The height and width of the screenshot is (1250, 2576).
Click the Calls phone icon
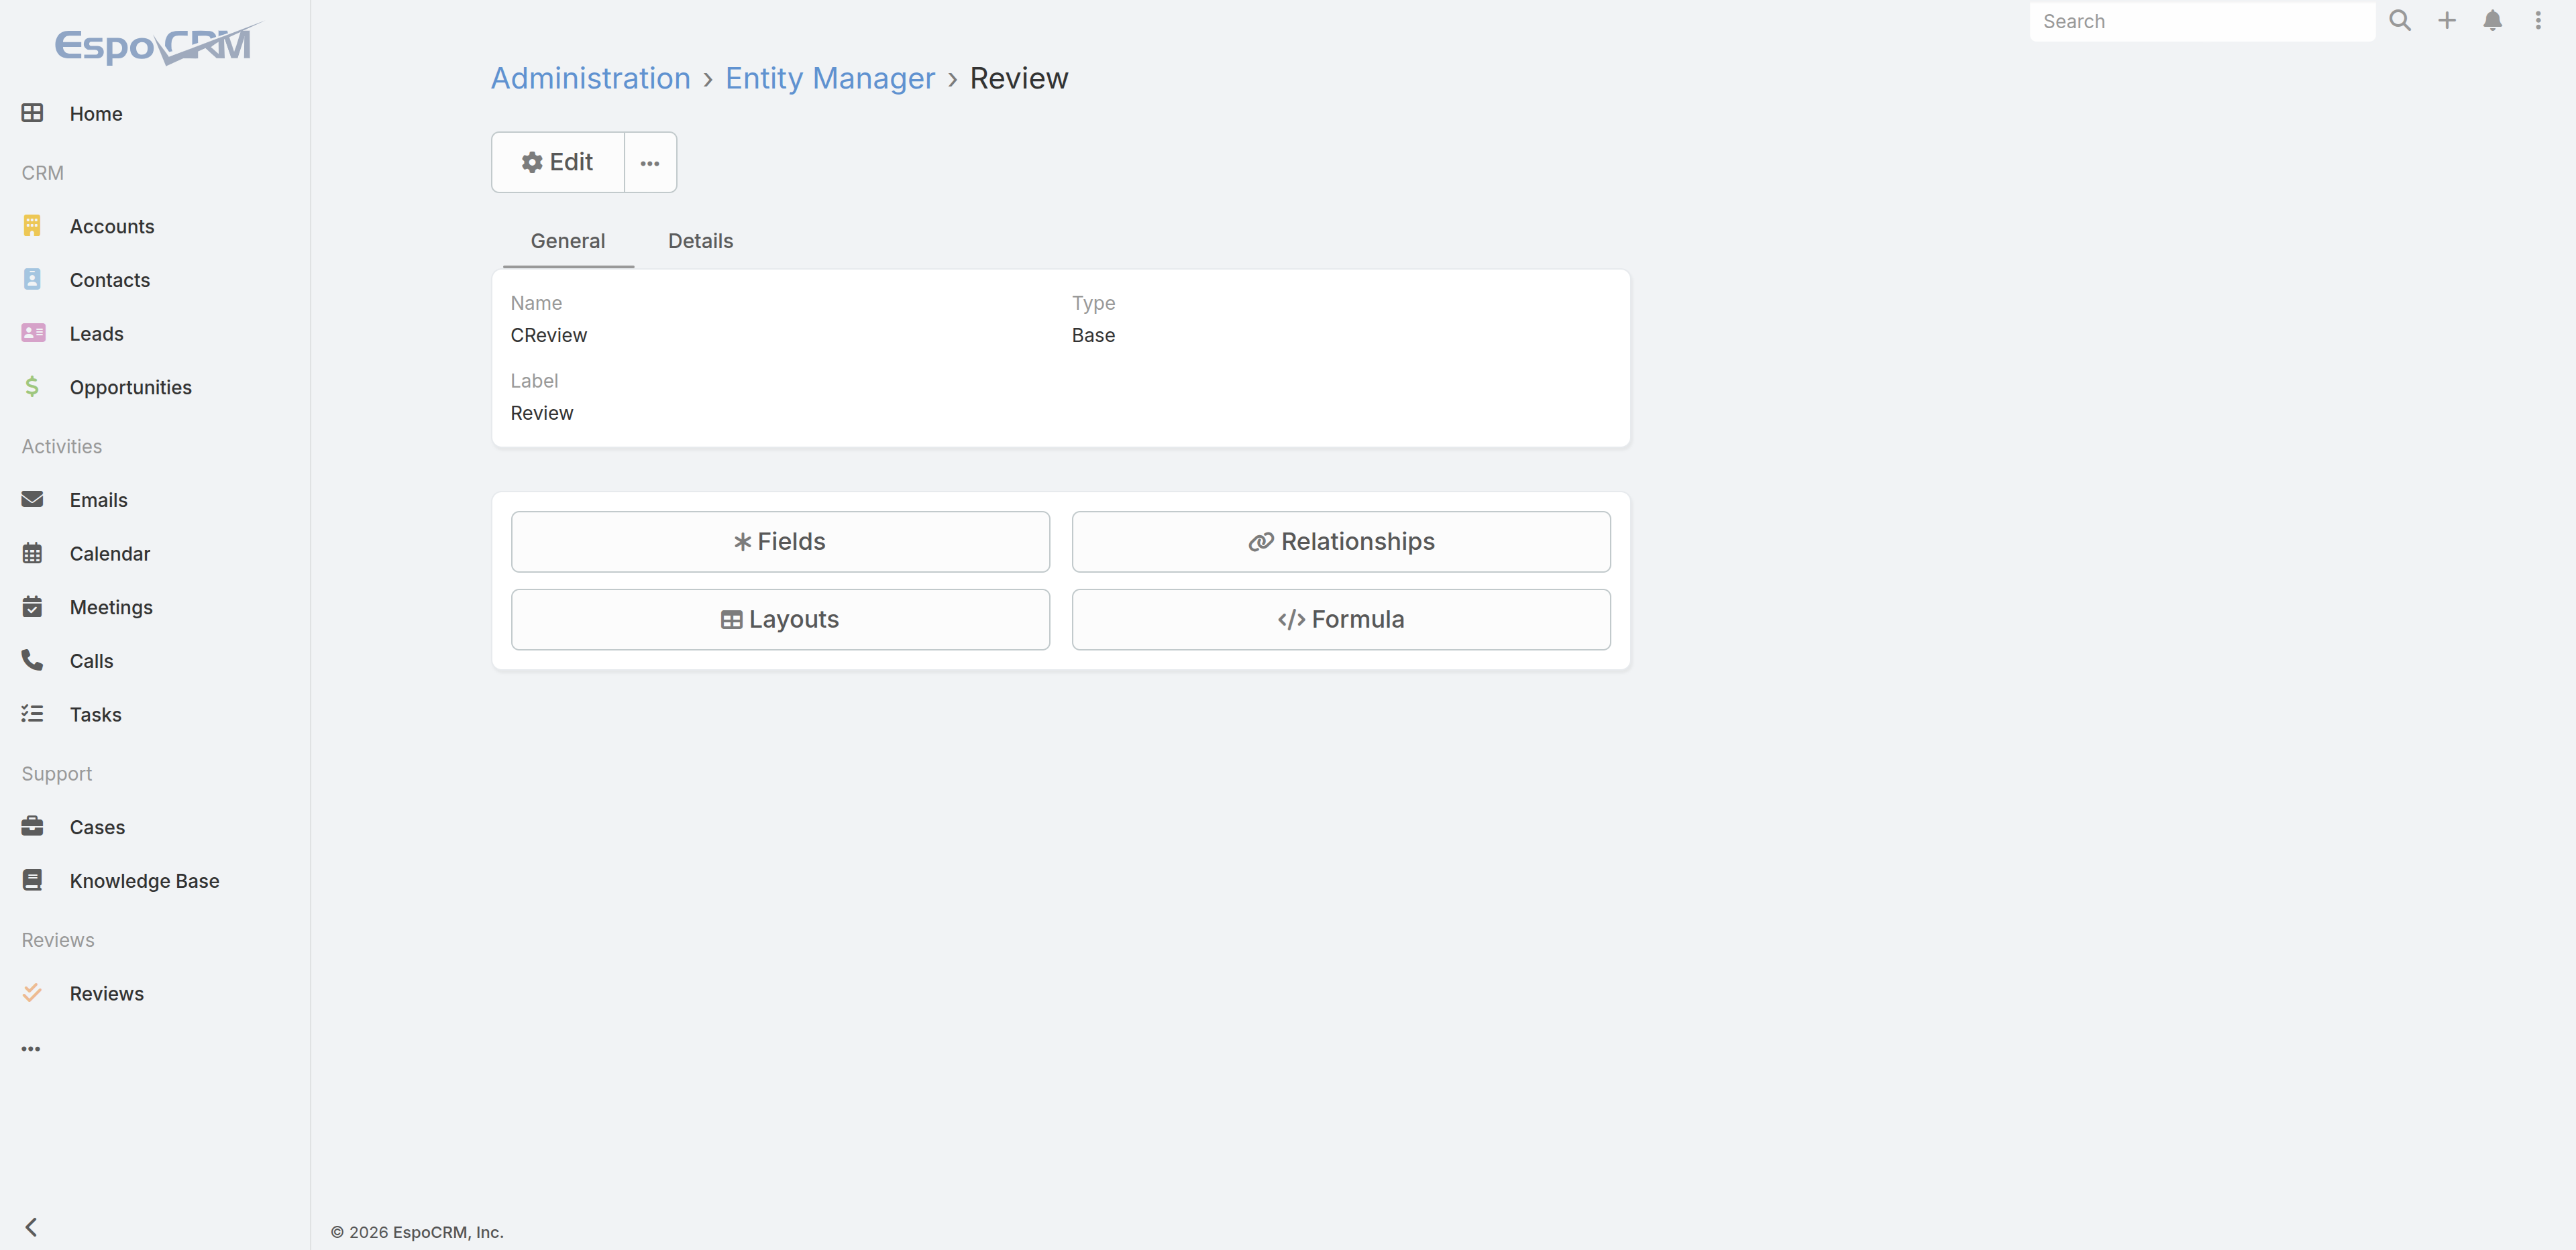pos(32,660)
